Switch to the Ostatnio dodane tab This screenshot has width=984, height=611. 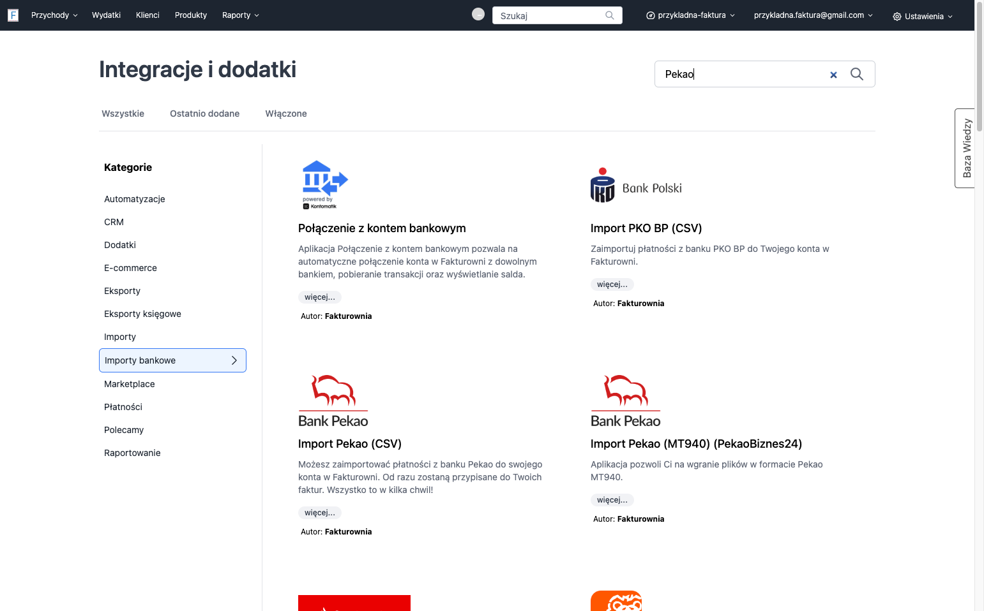click(x=204, y=114)
